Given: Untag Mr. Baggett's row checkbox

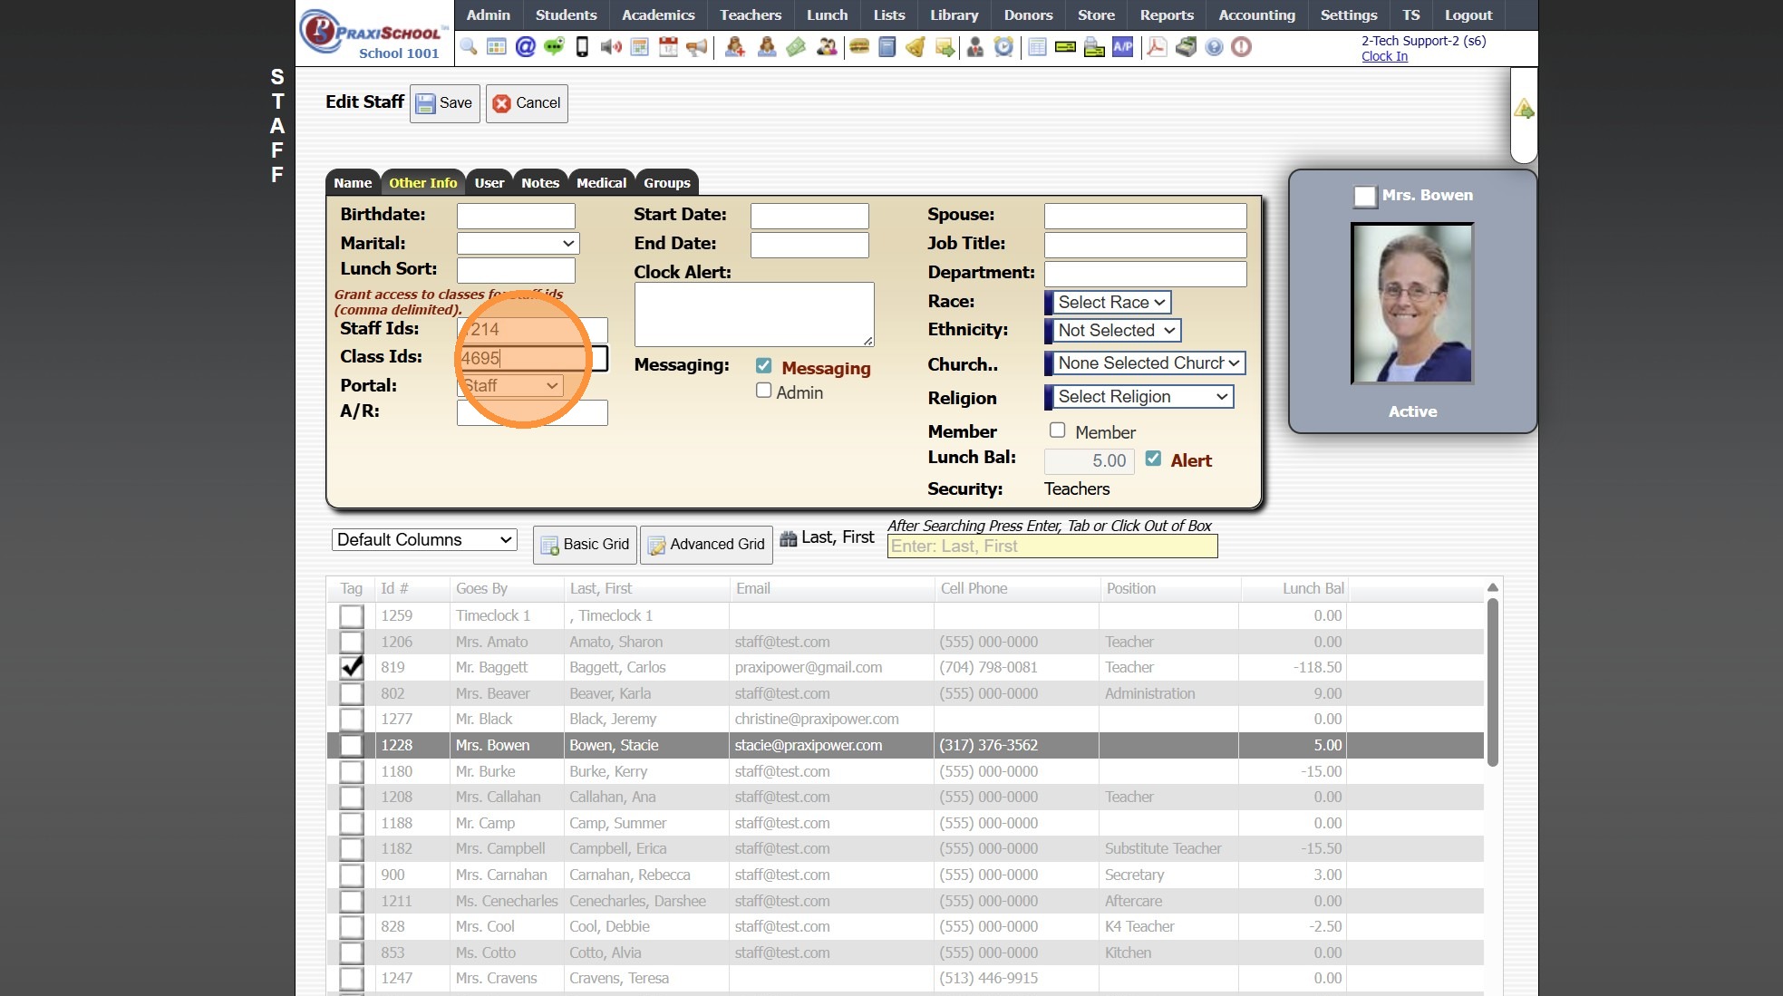Looking at the screenshot, I should [351, 667].
